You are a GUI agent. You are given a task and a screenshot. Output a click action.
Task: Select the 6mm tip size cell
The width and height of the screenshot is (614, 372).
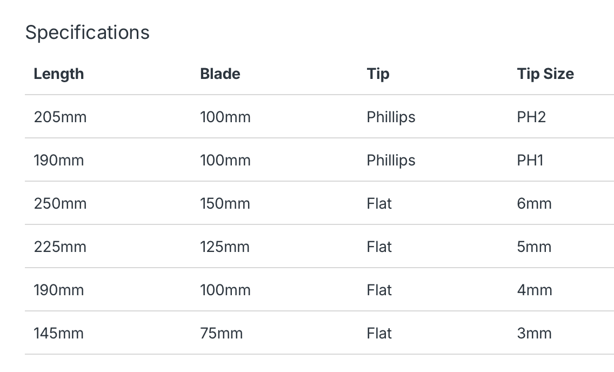click(x=534, y=203)
